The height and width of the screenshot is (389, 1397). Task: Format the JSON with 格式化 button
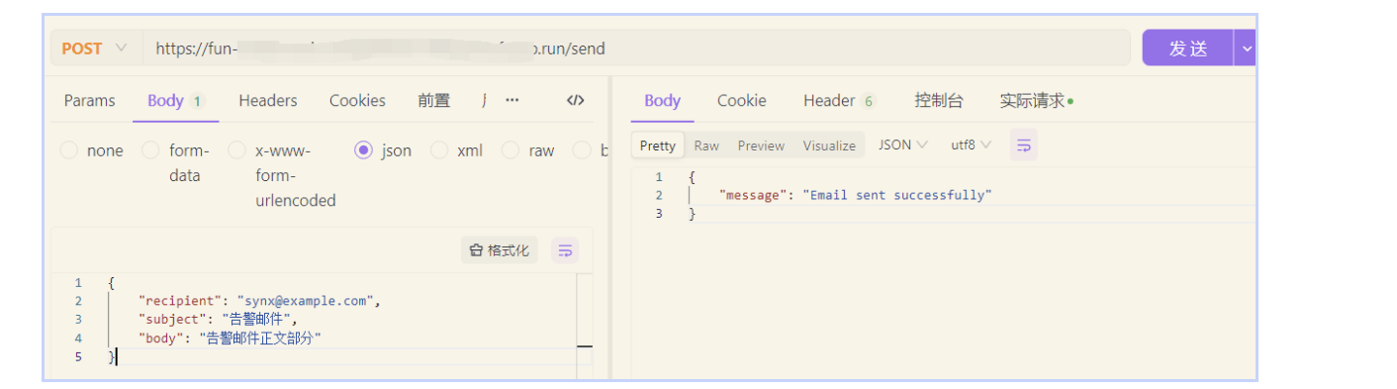tap(500, 250)
